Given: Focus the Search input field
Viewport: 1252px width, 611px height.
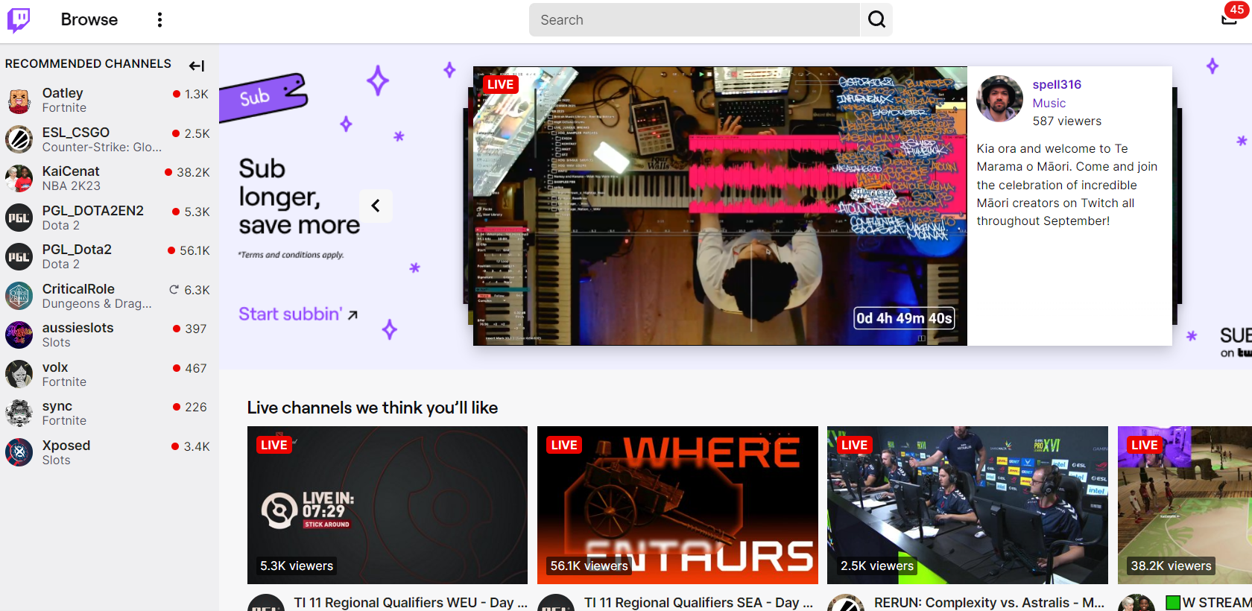Looking at the screenshot, I should (695, 19).
